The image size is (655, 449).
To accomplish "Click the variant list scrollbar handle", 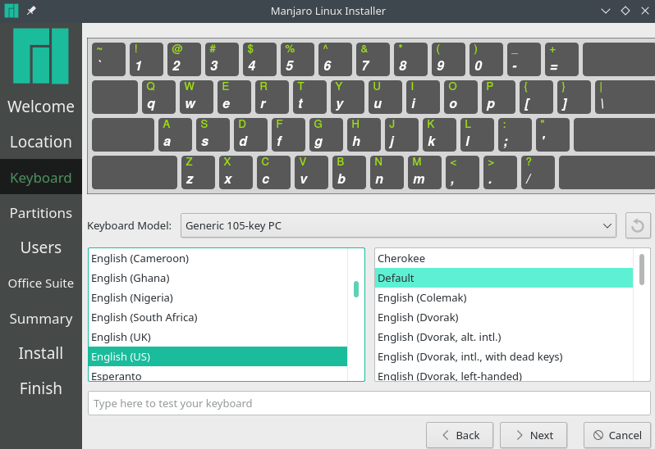I will pos(642,270).
